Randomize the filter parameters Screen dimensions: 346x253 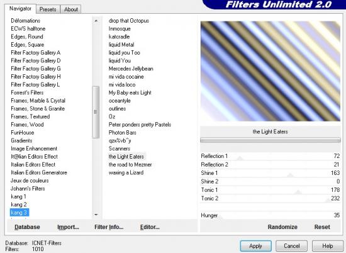(x=282, y=227)
